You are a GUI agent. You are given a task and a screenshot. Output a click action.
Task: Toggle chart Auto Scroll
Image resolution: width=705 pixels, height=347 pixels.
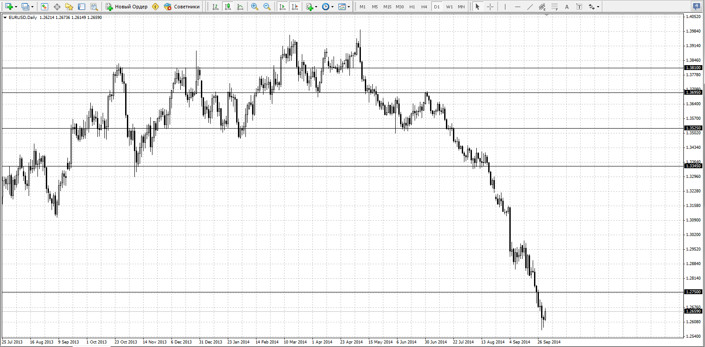282,7
